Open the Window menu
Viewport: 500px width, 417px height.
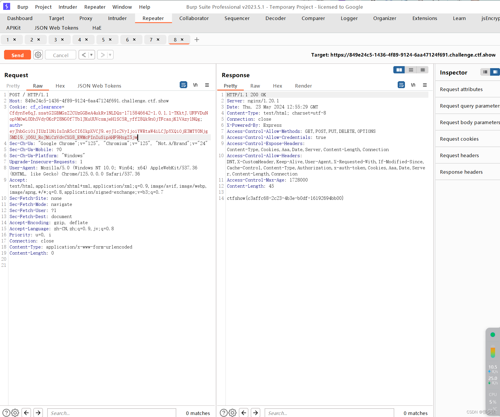pos(122,7)
